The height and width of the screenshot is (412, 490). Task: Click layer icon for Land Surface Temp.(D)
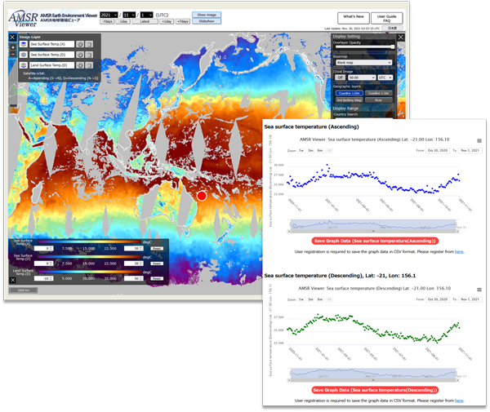click(24, 65)
